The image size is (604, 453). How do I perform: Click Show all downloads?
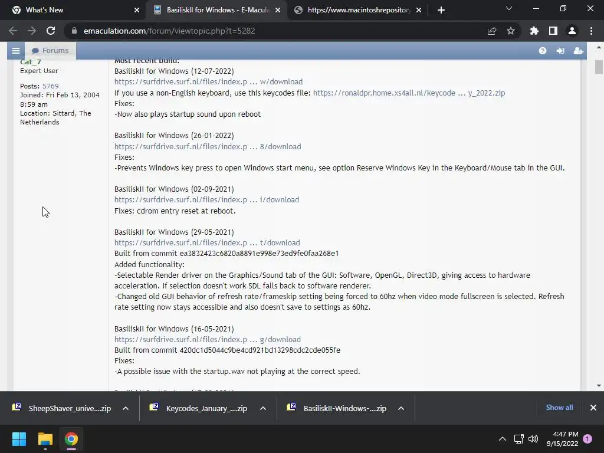click(559, 408)
